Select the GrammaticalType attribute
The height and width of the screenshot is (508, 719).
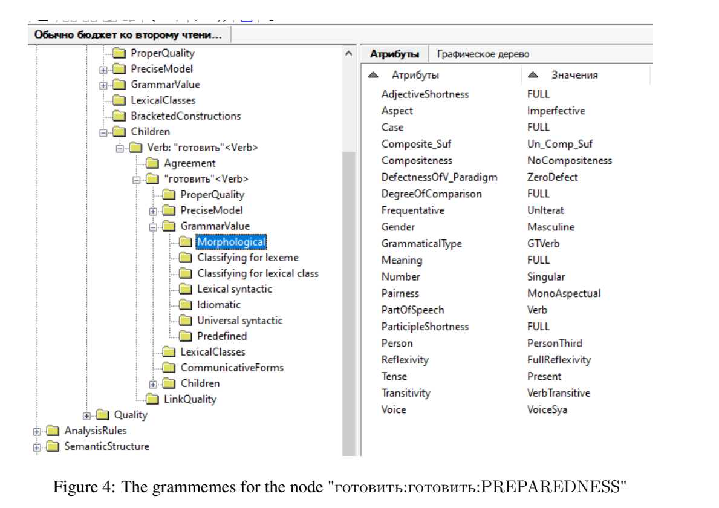coord(421,244)
